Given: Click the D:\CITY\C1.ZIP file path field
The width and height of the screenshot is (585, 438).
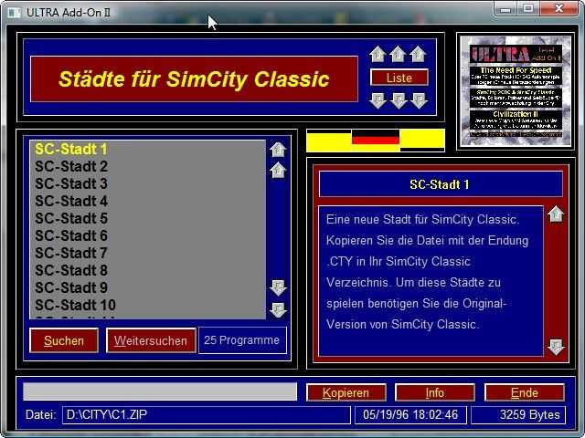Looking at the screenshot, I should 207,415.
